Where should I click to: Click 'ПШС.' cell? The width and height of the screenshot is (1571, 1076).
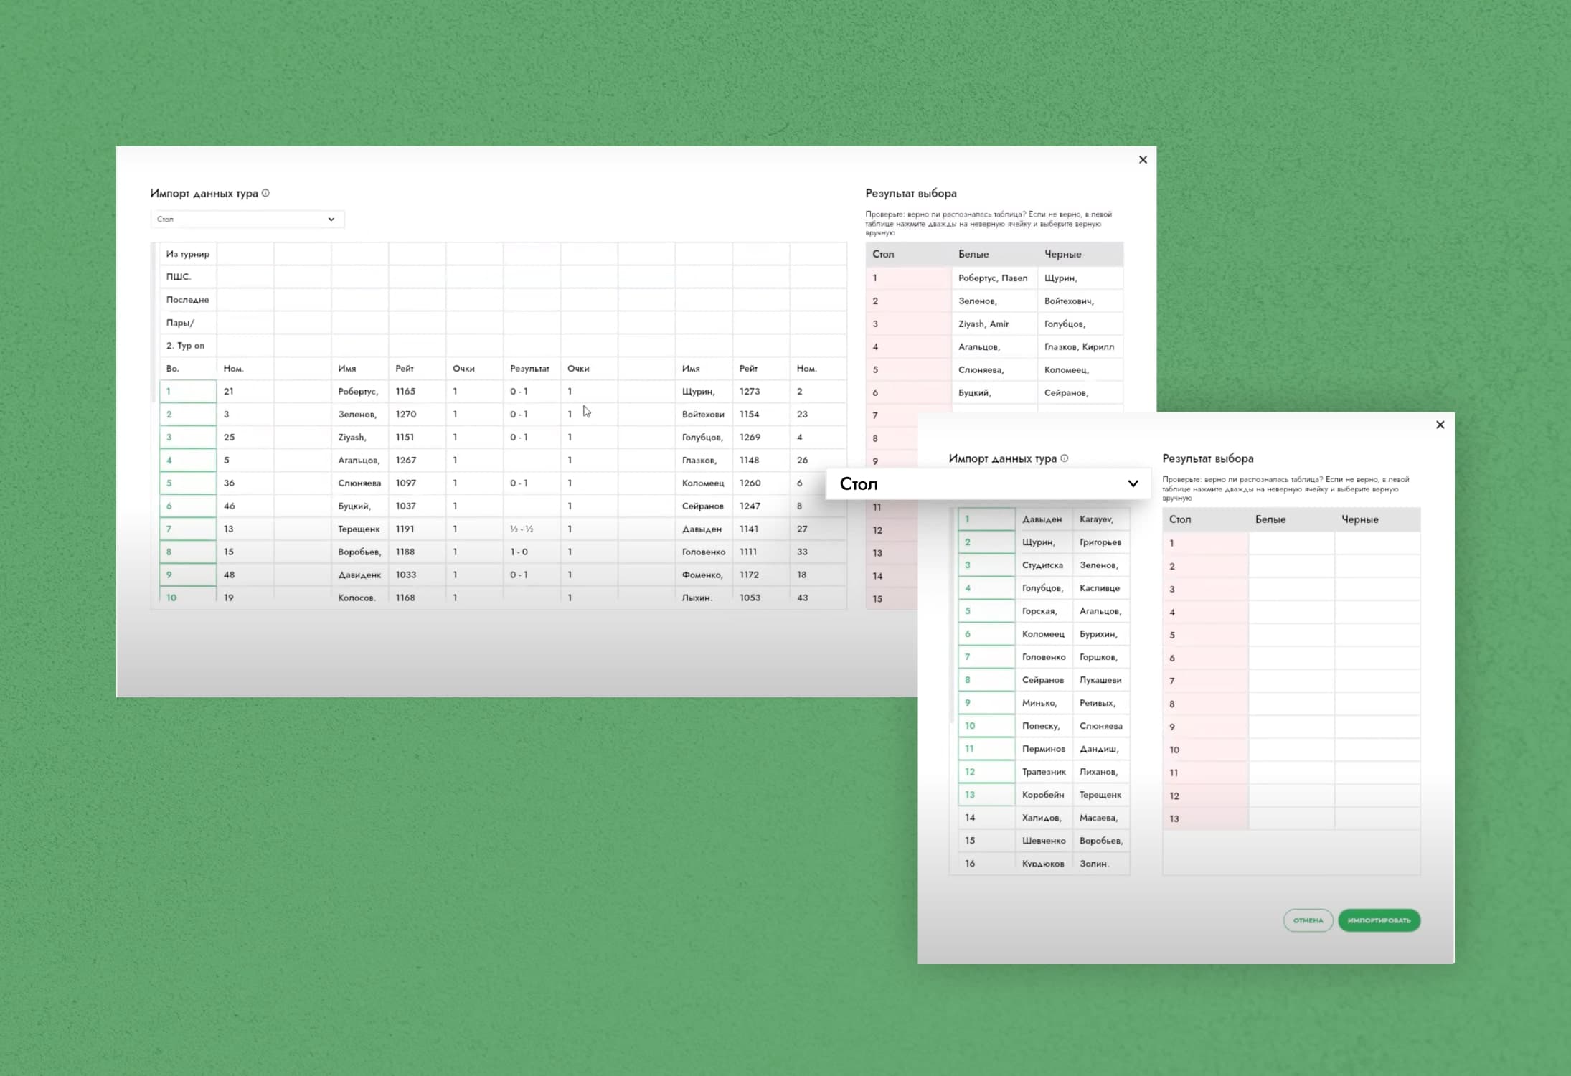point(188,277)
